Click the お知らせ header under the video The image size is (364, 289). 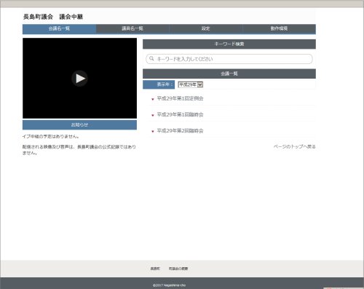click(79, 124)
